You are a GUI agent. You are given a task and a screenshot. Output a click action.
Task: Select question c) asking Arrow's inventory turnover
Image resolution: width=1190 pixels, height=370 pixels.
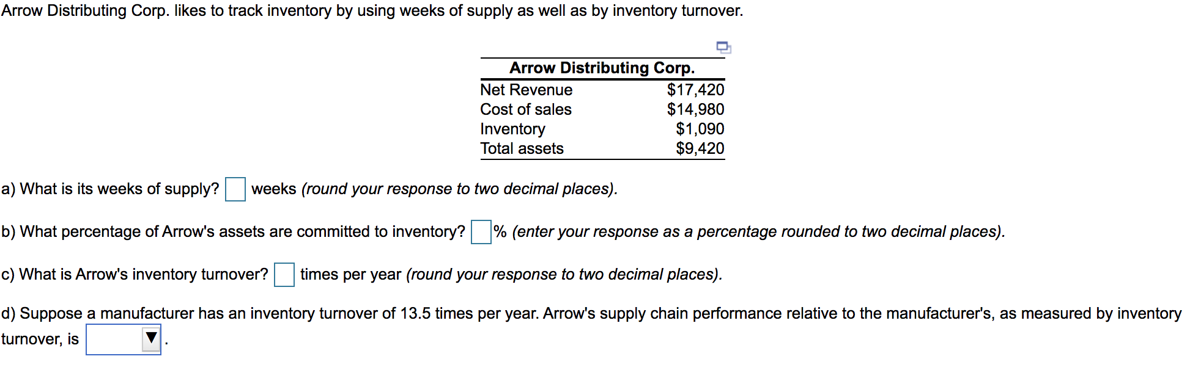click(x=135, y=275)
